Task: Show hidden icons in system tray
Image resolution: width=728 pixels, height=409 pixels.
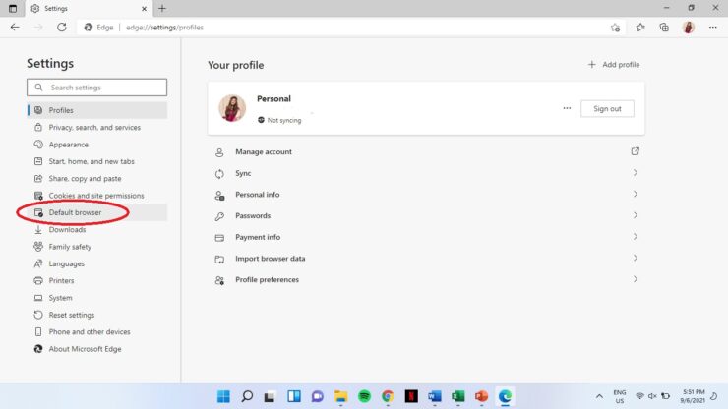Action: [599, 396]
